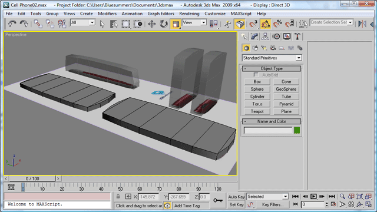
Task: Open Select by Name list icon
Action: (x=114, y=24)
